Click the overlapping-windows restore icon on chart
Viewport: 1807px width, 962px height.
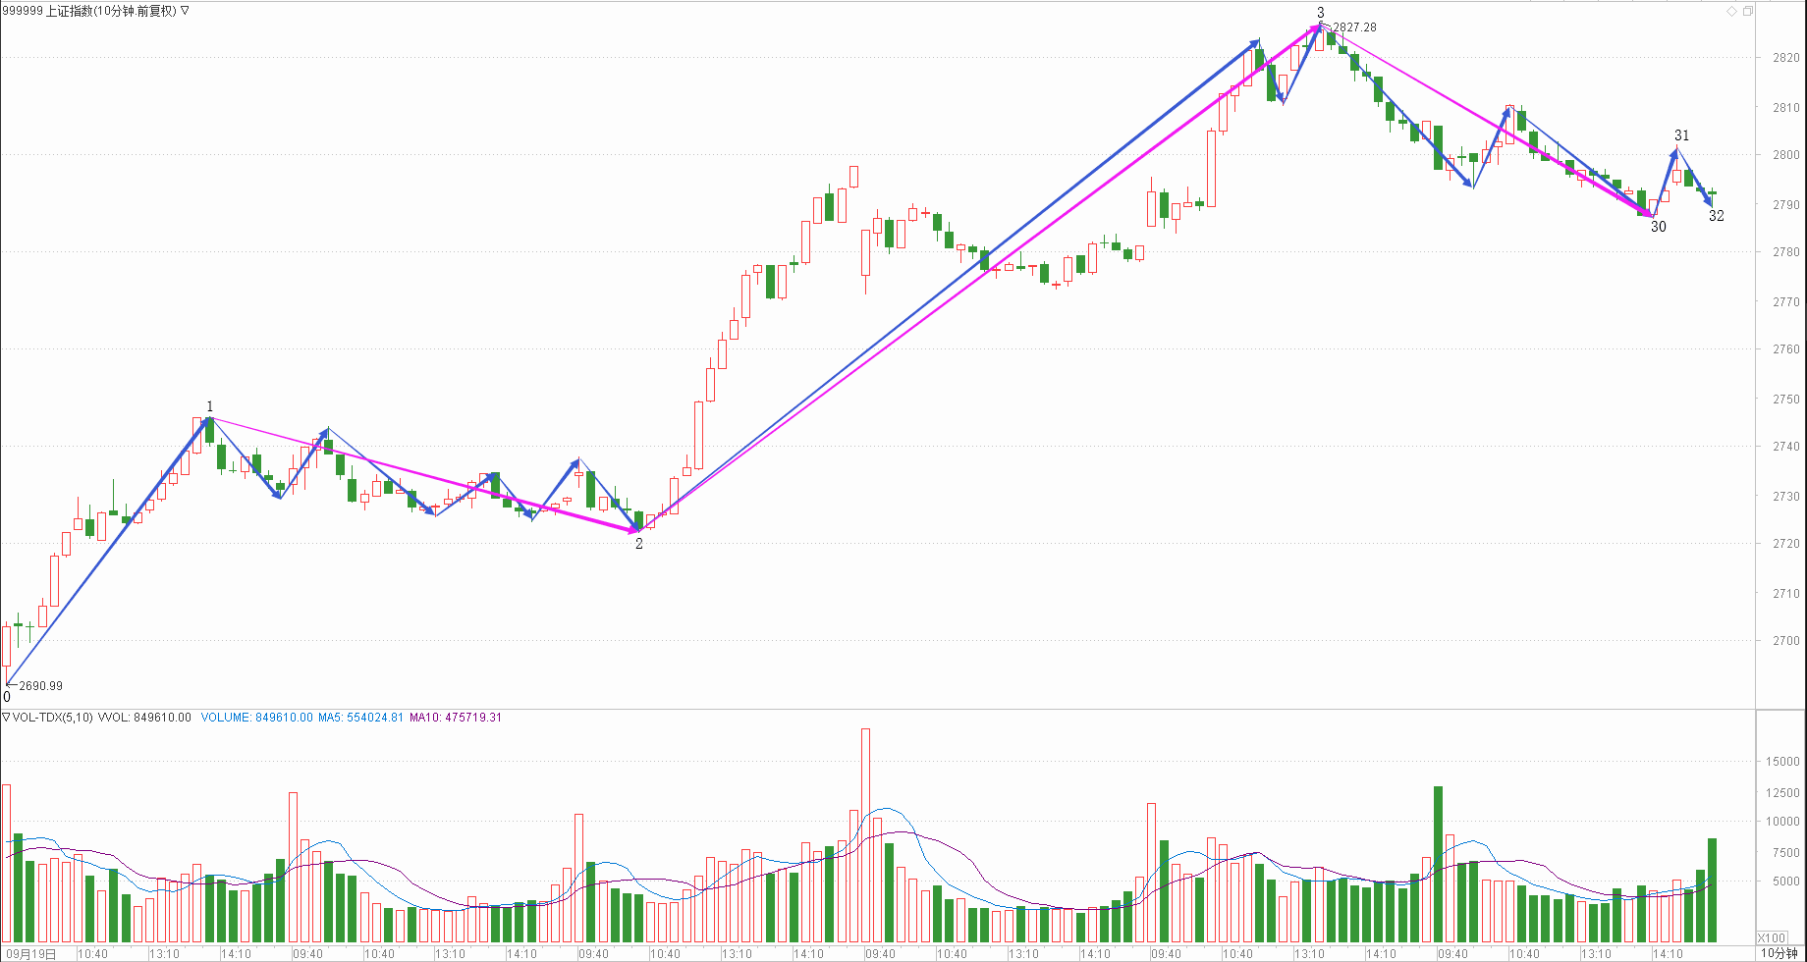(x=1747, y=11)
